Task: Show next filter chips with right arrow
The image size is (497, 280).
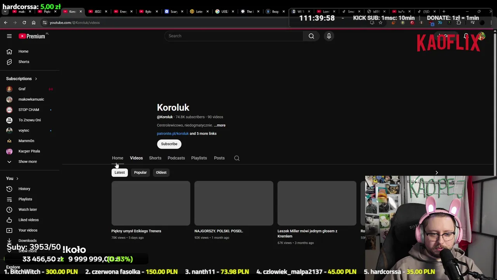Action: 436,173
